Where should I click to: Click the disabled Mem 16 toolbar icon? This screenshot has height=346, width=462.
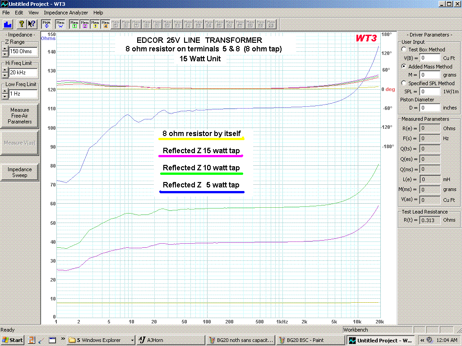(230, 24)
